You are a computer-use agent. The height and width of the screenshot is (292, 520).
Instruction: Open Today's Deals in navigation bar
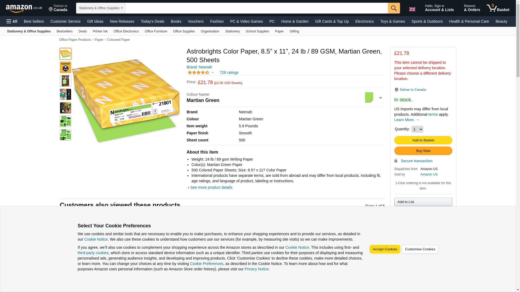point(152,21)
